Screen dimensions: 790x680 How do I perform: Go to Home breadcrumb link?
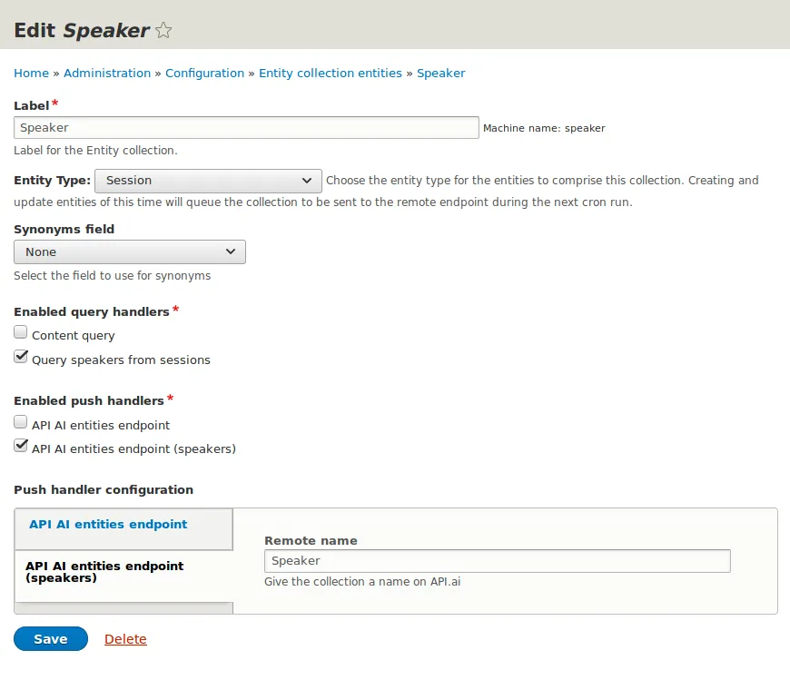click(31, 73)
